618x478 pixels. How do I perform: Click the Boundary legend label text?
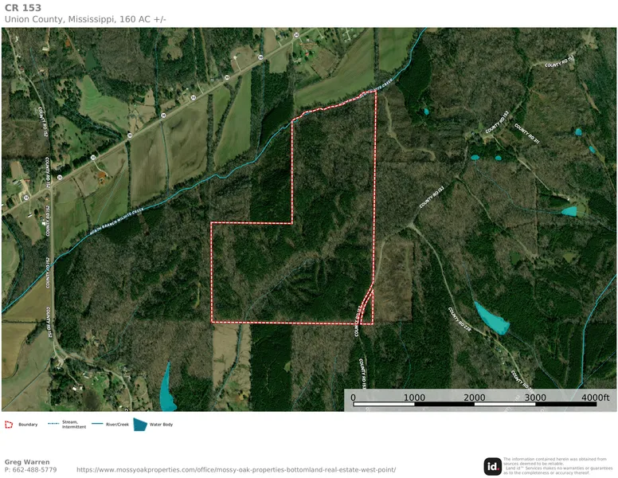point(28,425)
